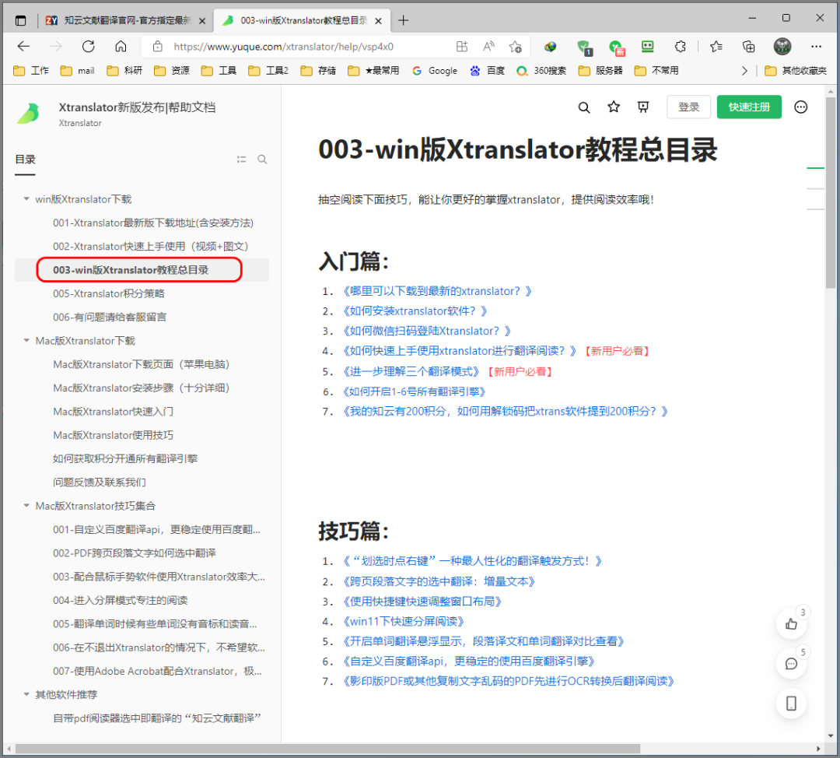The width and height of the screenshot is (840, 758).
Task: Click the green monitor extension icon
Action: tap(648, 47)
